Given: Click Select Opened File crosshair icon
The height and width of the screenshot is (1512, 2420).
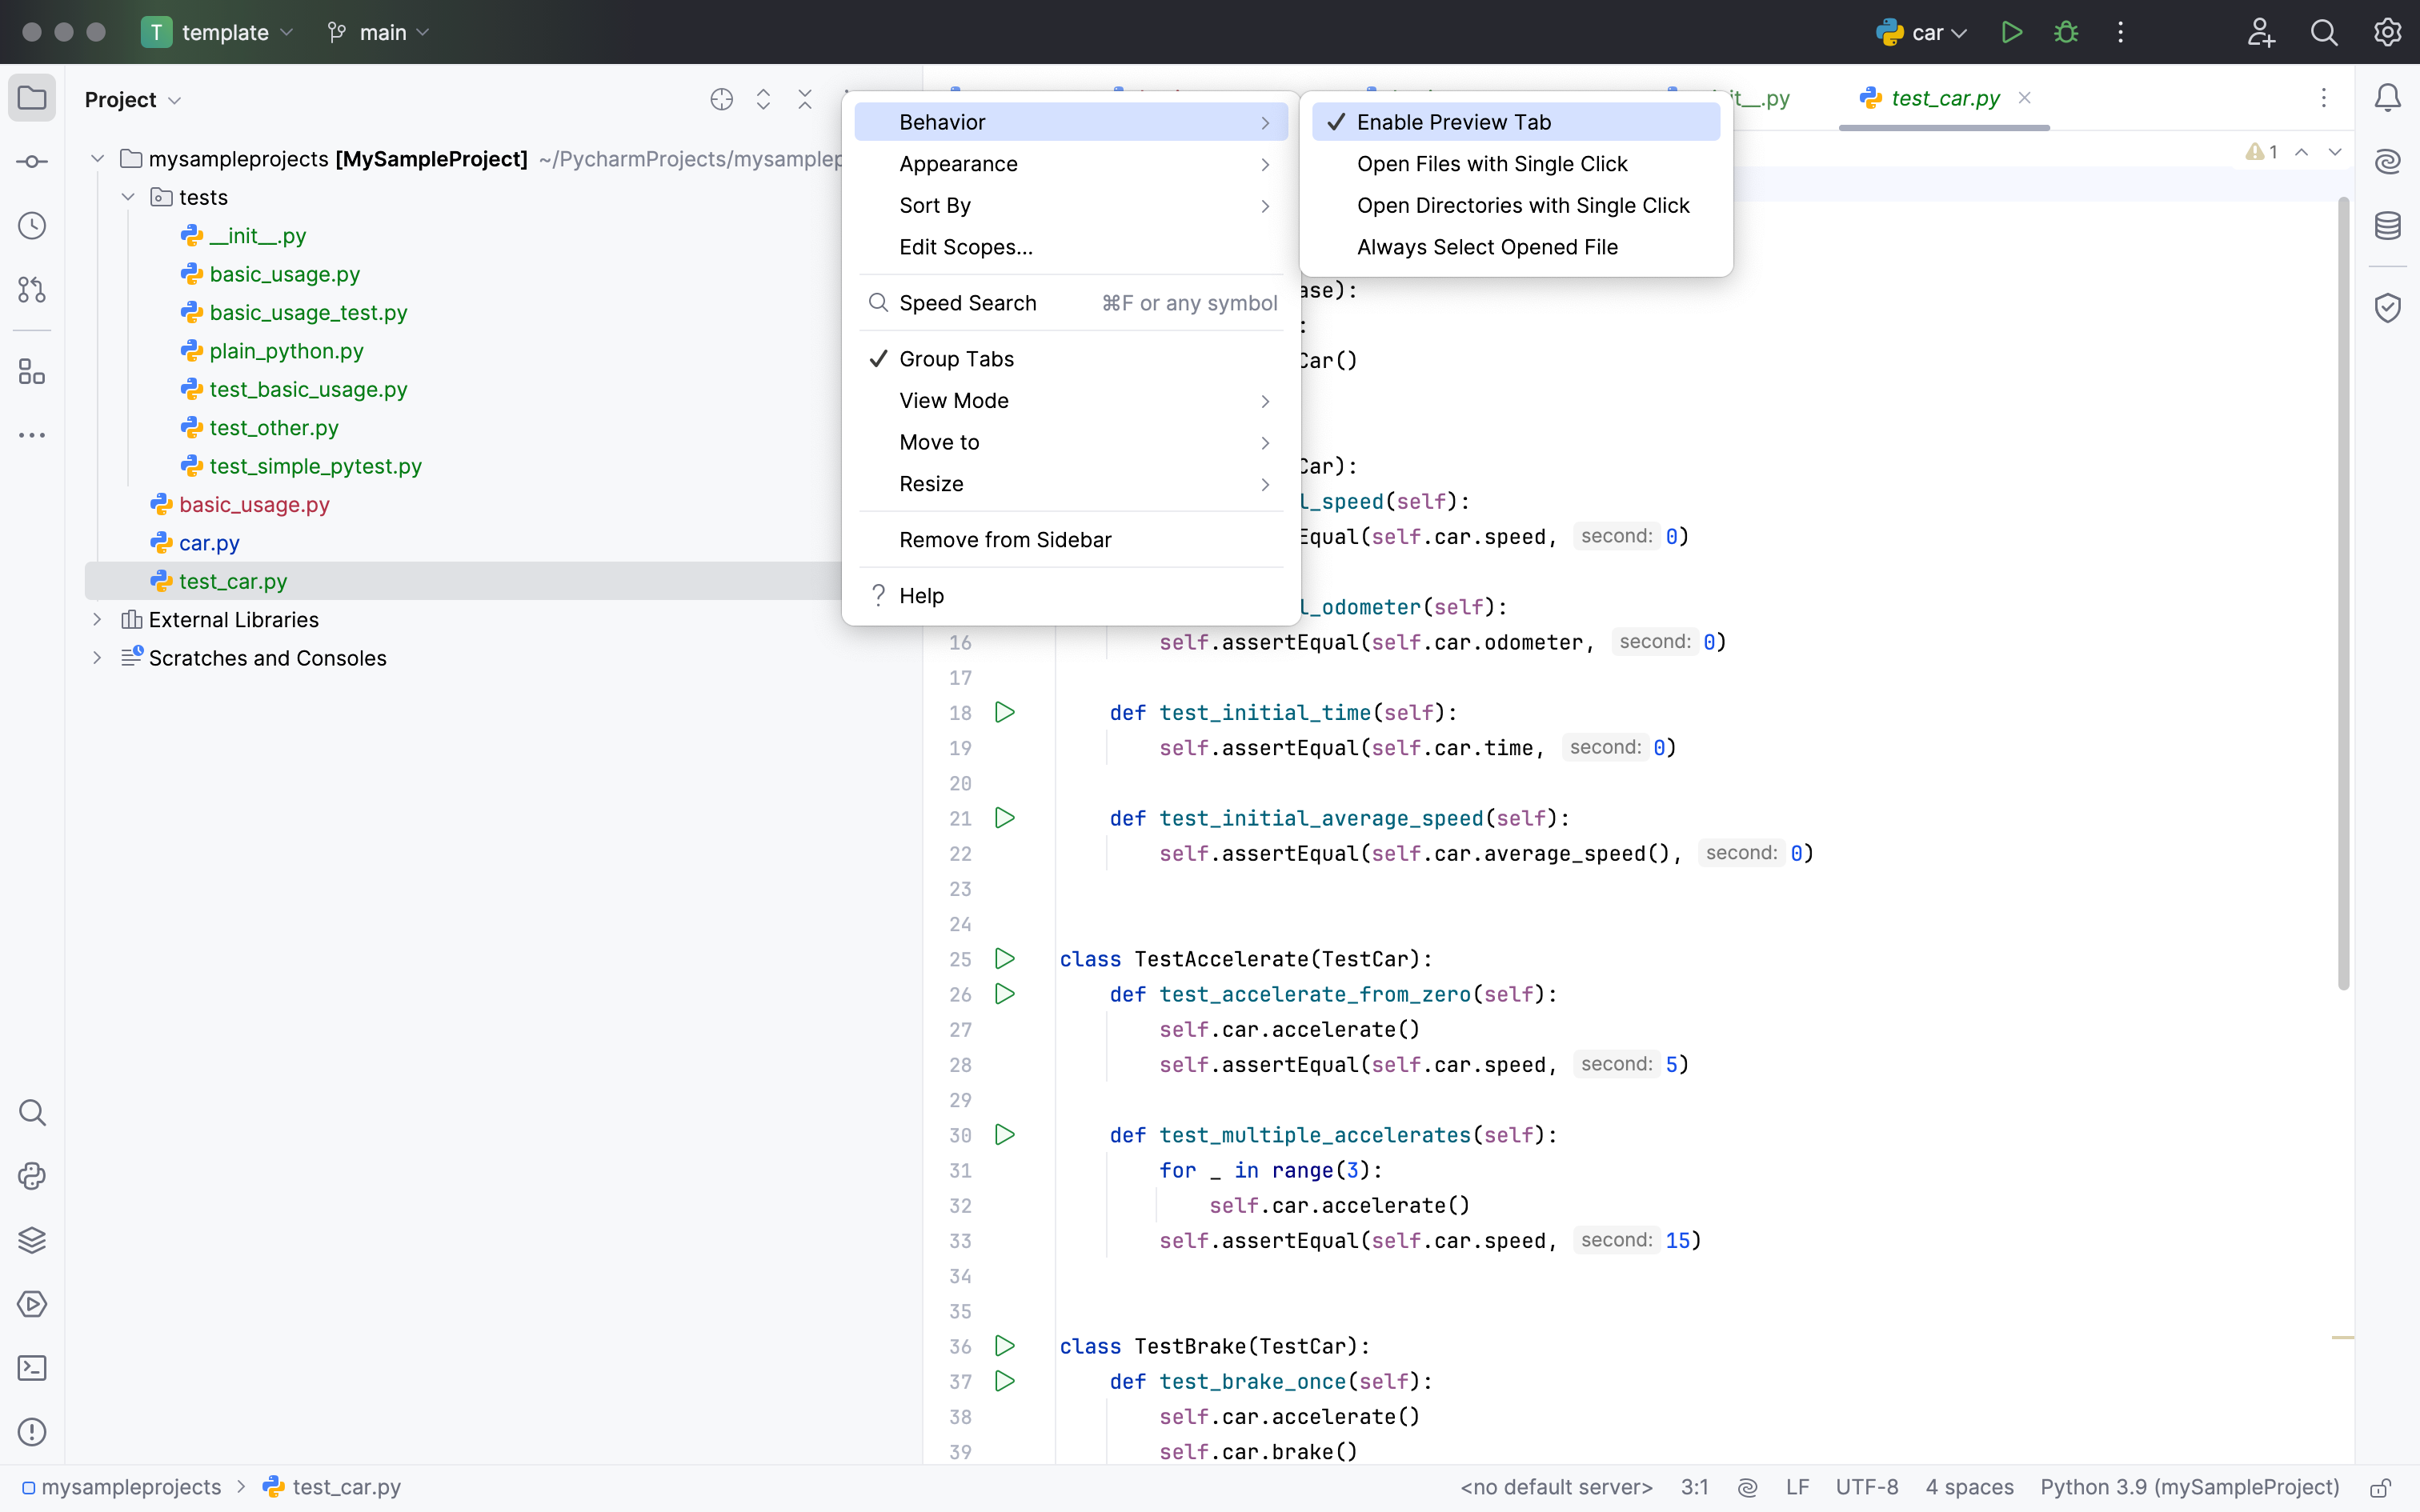Looking at the screenshot, I should point(721,99).
